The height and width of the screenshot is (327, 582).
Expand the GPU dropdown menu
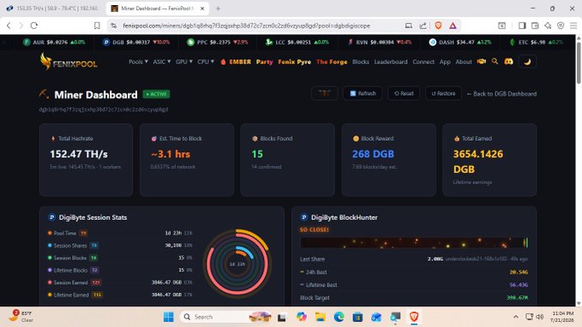[184, 62]
